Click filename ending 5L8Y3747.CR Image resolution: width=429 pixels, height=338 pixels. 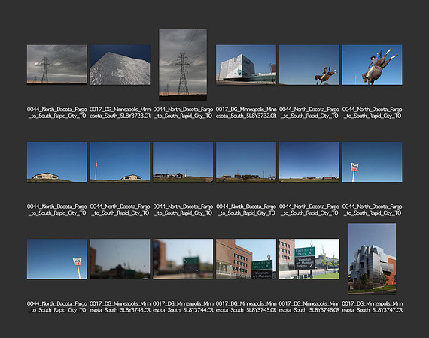pyautogui.click(x=373, y=307)
